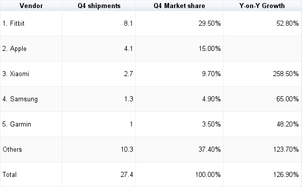302x187 pixels.
Task: Click the Total 27.4 shipments cell
Action: pyautogui.click(x=99, y=174)
